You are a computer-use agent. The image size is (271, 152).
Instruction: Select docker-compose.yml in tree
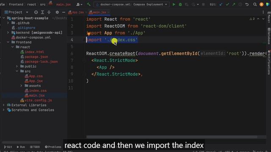[x=33, y=38]
